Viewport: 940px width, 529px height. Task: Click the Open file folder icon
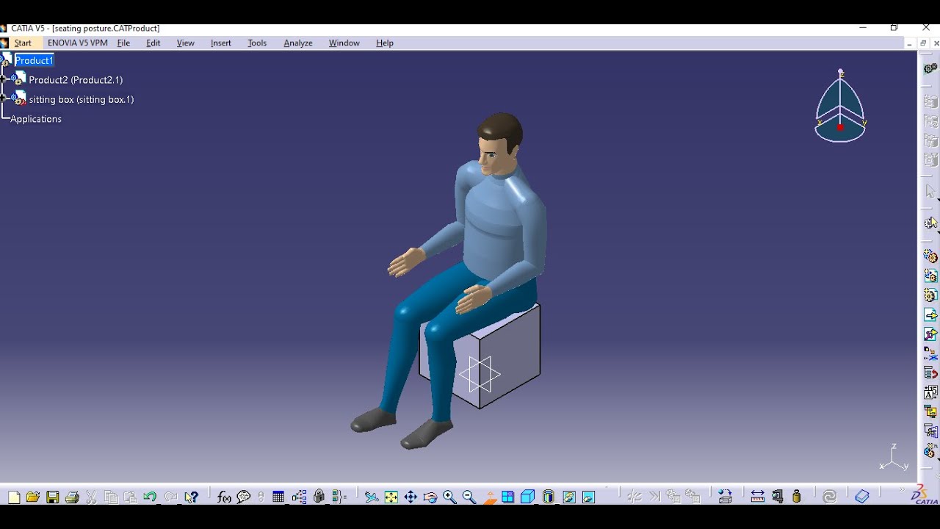pyautogui.click(x=33, y=497)
